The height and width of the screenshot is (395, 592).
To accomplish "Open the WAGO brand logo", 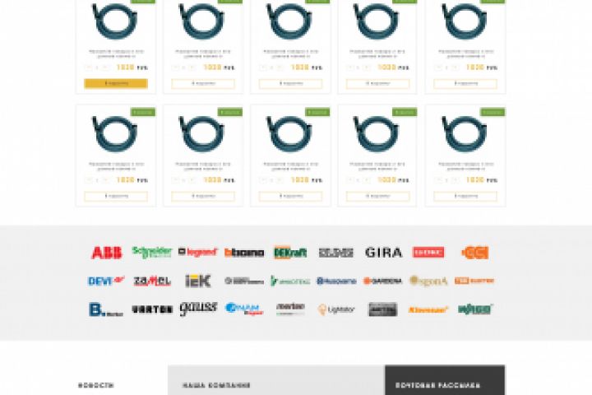I will coord(476,309).
